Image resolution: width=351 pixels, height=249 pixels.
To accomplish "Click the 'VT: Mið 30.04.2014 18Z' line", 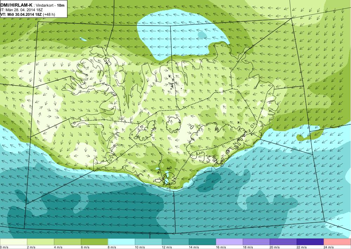I will point(21,14).
